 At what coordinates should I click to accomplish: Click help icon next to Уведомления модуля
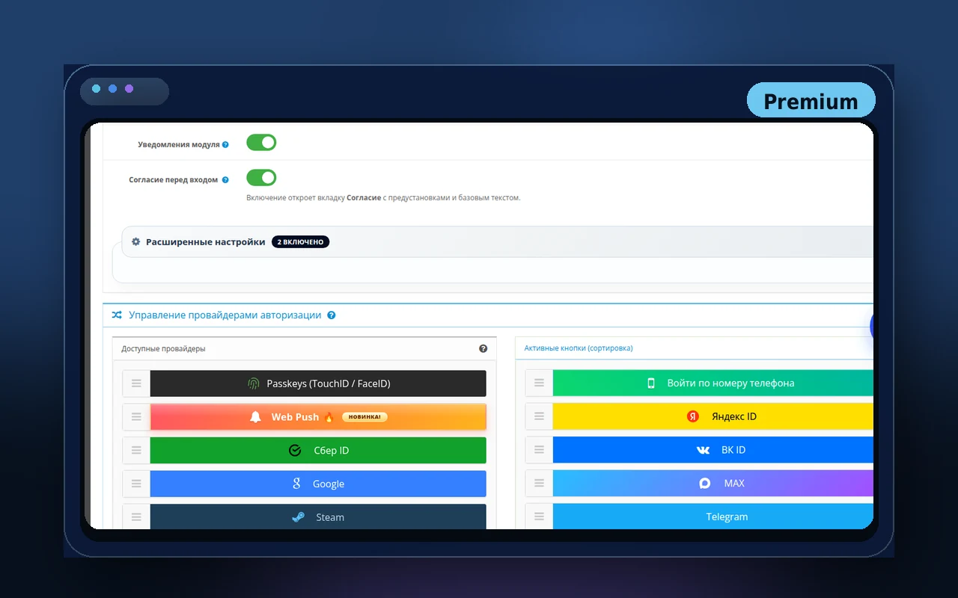coord(225,144)
